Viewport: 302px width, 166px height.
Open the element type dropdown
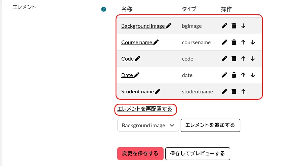click(148, 126)
